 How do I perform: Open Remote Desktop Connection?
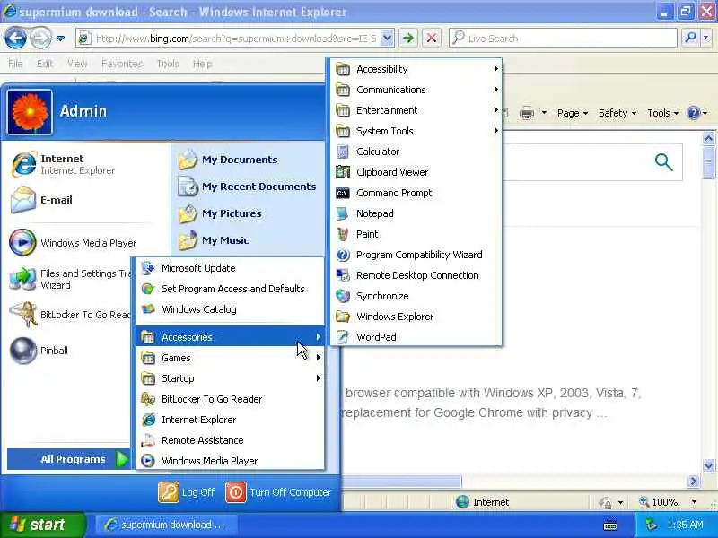416,275
